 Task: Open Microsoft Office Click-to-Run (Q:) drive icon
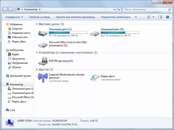(x=43, y=45)
